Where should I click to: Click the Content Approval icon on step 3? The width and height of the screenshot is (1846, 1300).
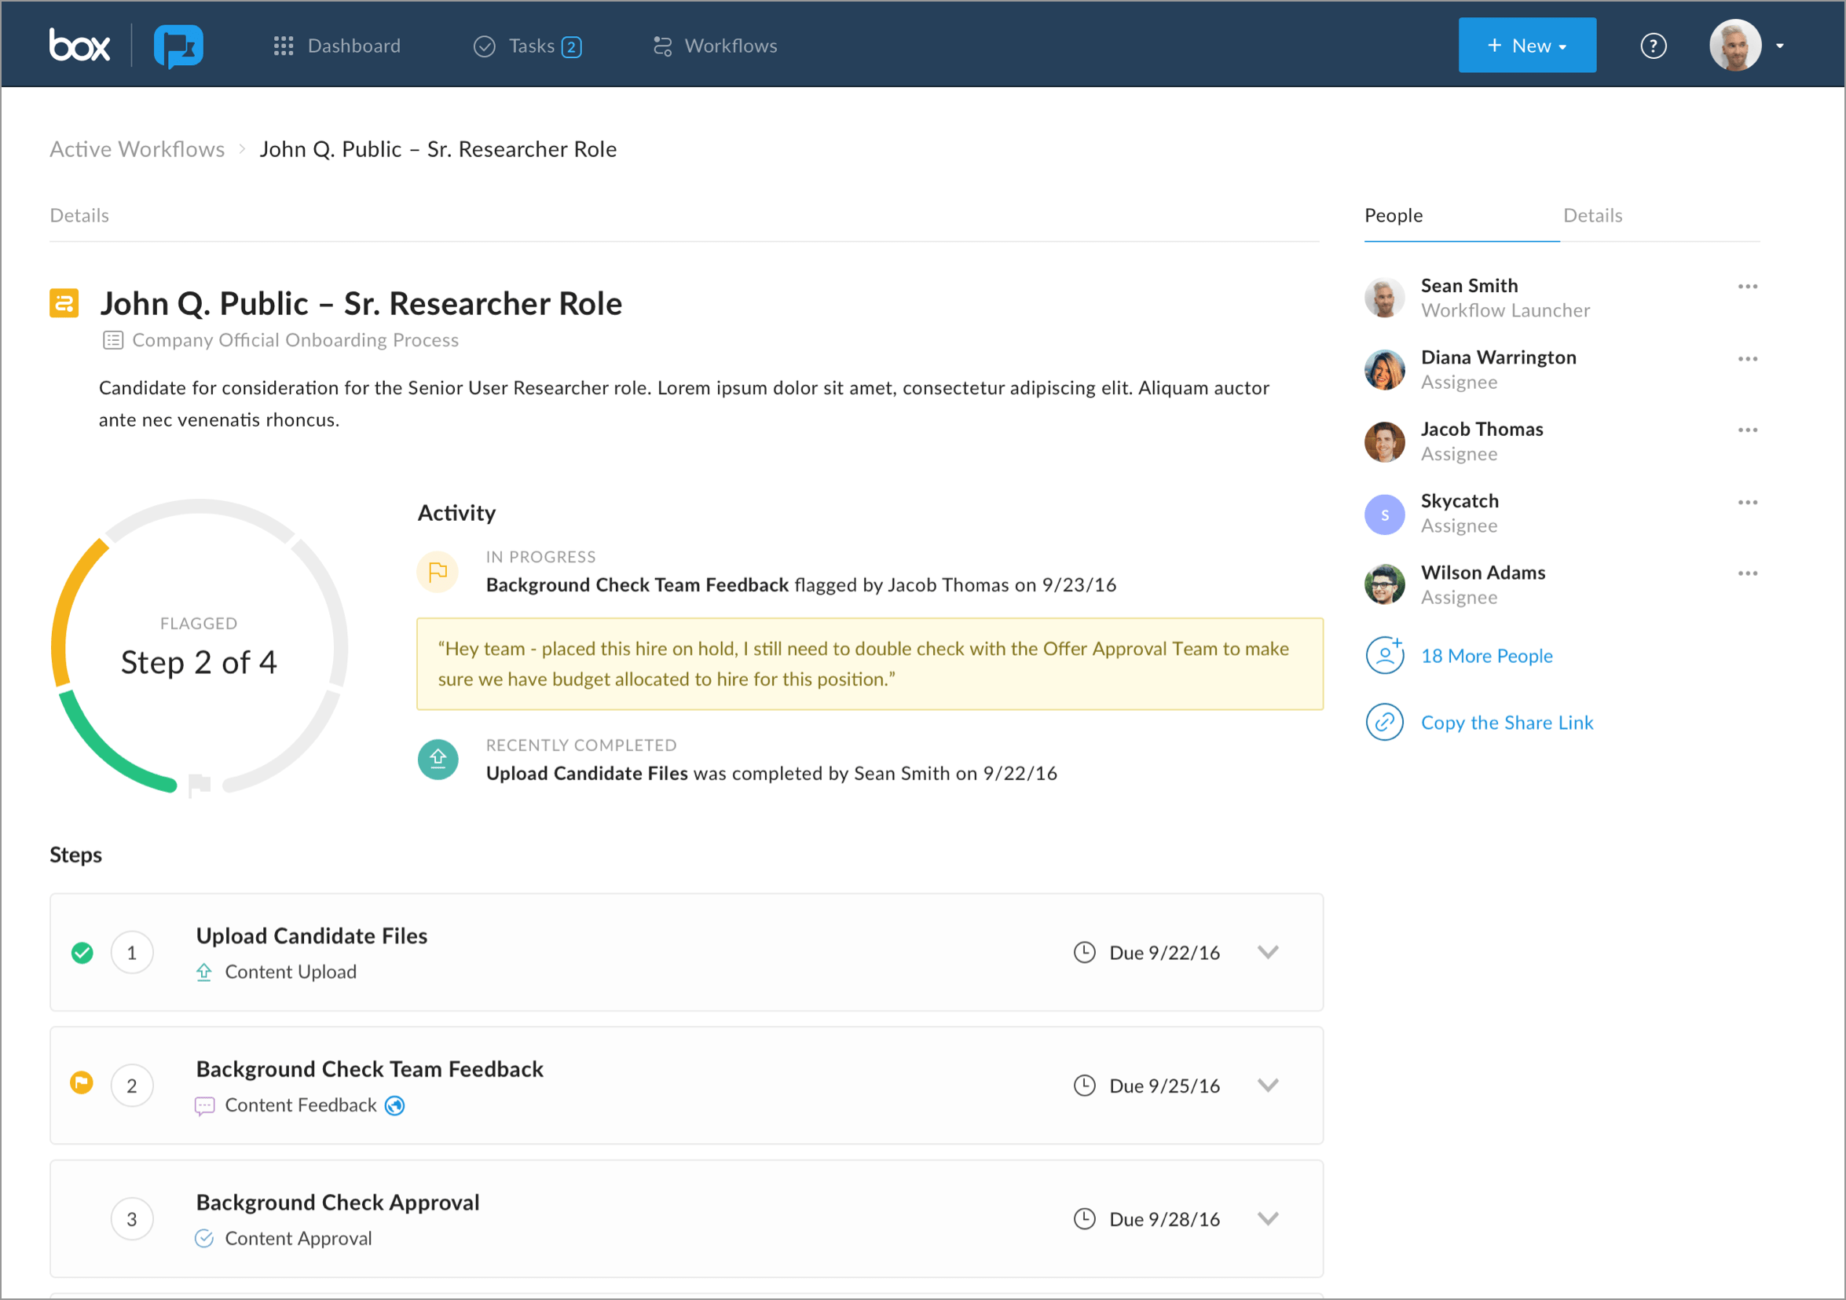point(204,1238)
